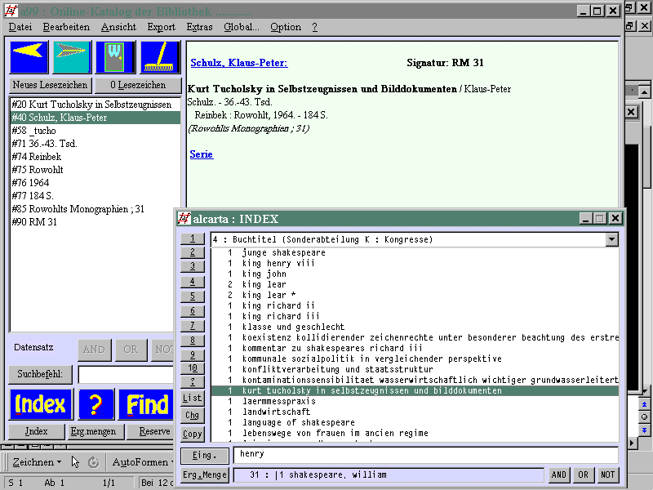Click the yellow left-arrow back icon
This screenshot has width=653, height=490.
pyautogui.click(x=29, y=57)
